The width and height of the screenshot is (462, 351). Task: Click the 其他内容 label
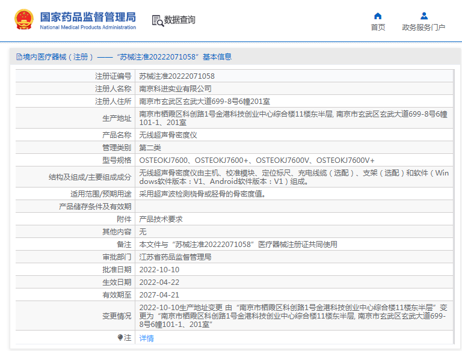pyautogui.click(x=117, y=232)
